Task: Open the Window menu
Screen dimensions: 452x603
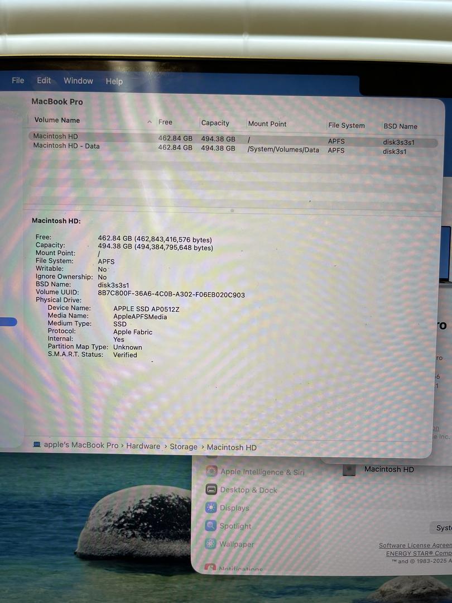Action: 78,81
